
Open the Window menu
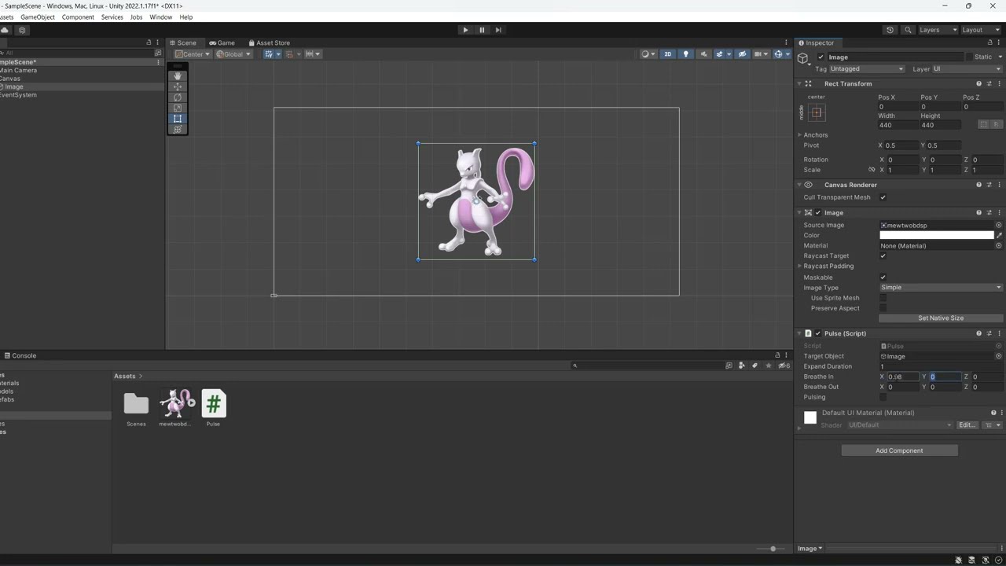pyautogui.click(x=160, y=17)
